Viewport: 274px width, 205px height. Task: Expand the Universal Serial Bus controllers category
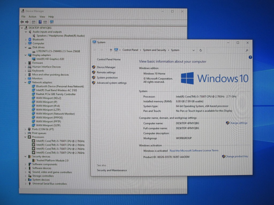(25, 184)
